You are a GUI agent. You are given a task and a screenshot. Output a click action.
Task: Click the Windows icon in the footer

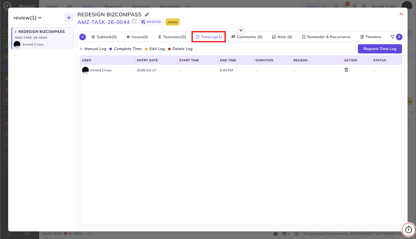coord(275,234)
